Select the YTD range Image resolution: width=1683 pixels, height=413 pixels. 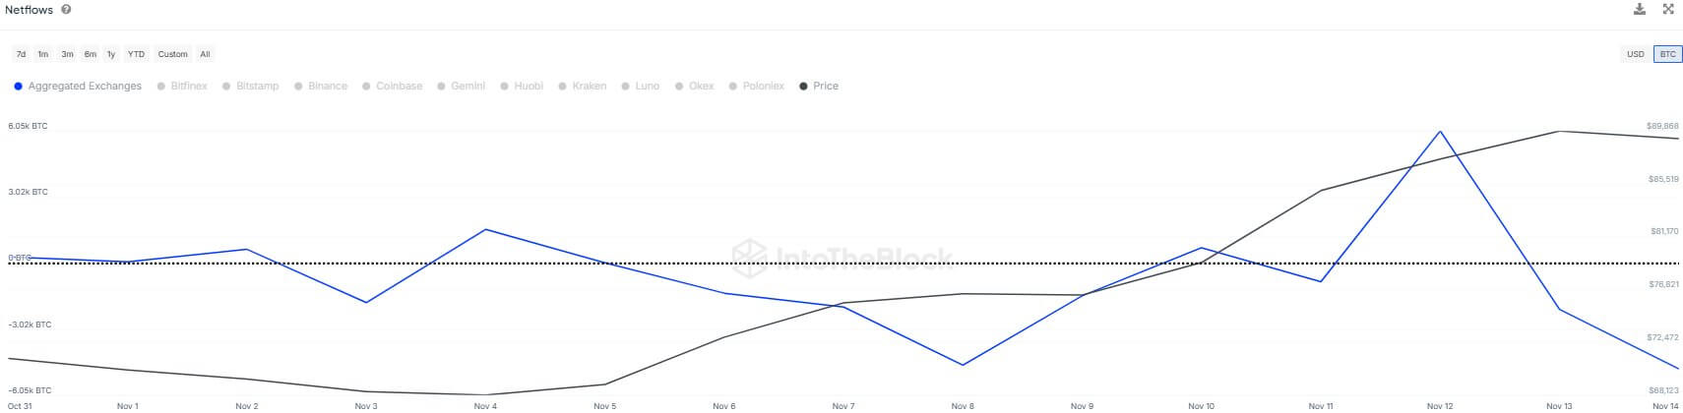[x=136, y=54]
